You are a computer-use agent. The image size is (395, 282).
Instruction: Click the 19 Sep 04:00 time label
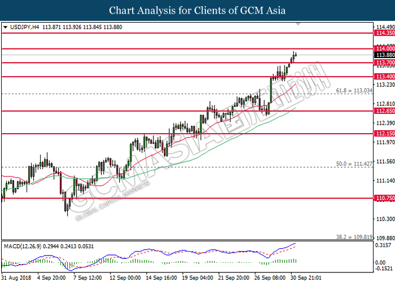[197, 277]
